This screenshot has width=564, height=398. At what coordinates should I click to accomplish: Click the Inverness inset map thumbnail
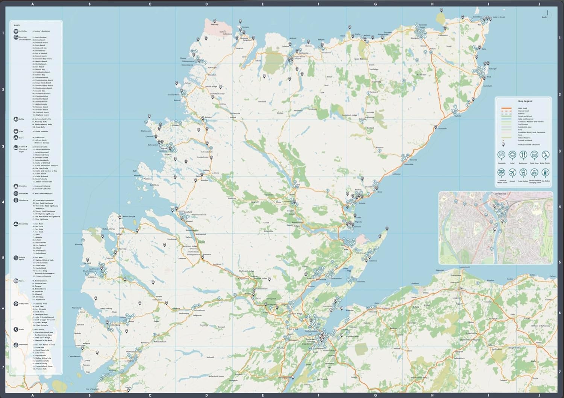[496, 228]
